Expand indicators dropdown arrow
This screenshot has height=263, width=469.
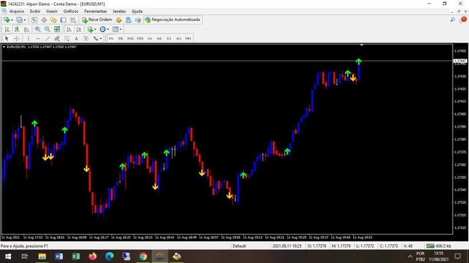tap(95, 29)
